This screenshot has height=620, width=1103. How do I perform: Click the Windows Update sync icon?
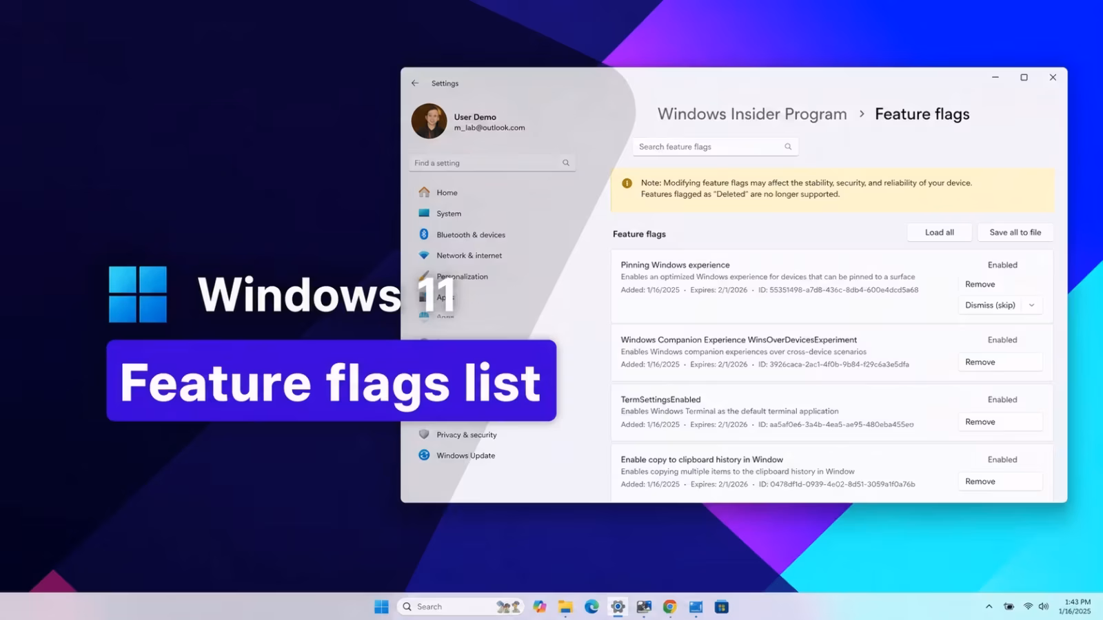(x=424, y=455)
